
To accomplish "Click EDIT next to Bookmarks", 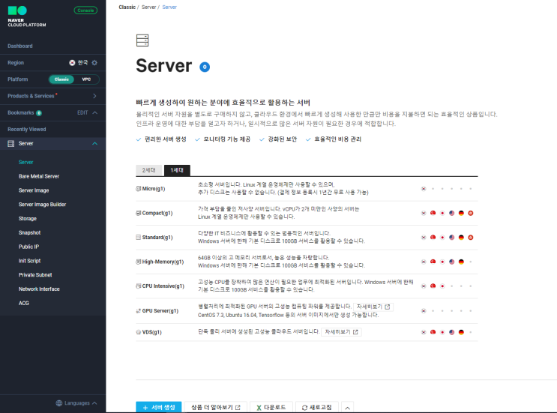I will point(82,112).
